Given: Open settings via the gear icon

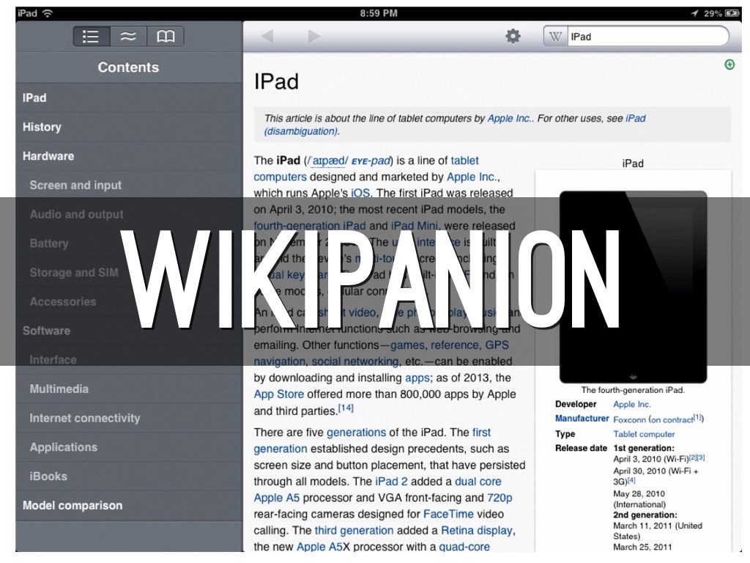Looking at the screenshot, I should (x=513, y=36).
